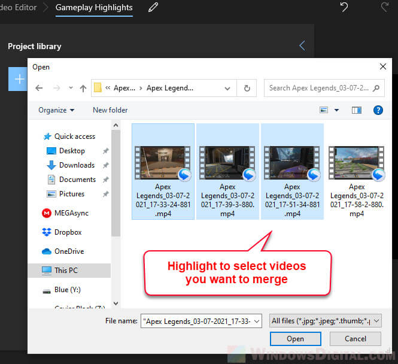Open Downloads in navigation pane
The image size is (398, 364).
click(71, 165)
